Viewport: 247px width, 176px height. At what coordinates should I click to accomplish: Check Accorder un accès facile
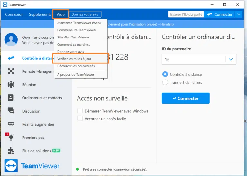pyautogui.click(x=80, y=118)
